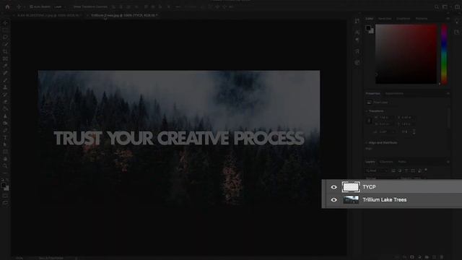
Task: Select the Move tool
Action: [x=5, y=22]
